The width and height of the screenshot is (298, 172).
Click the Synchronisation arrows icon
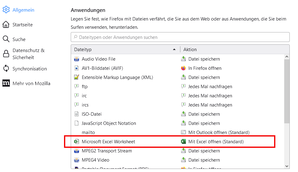[6, 69]
